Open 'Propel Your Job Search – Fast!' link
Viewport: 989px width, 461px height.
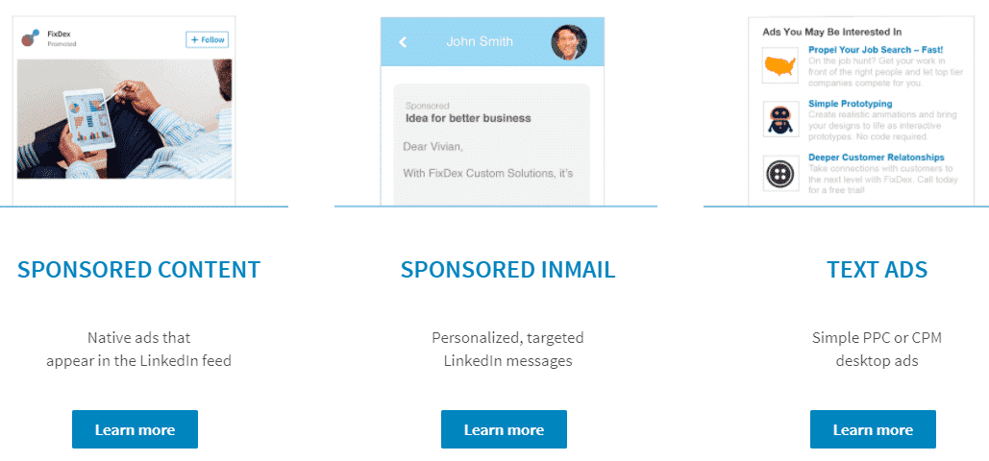(876, 49)
